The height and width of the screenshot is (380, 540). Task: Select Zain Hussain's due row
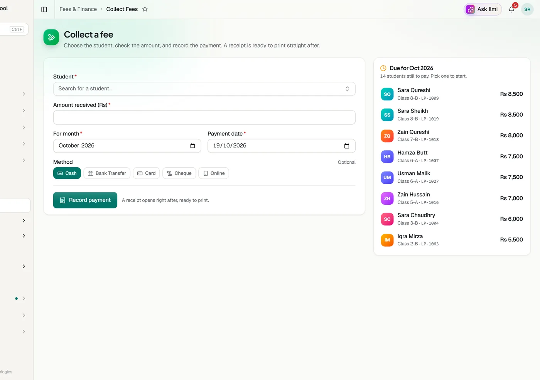pos(452,198)
